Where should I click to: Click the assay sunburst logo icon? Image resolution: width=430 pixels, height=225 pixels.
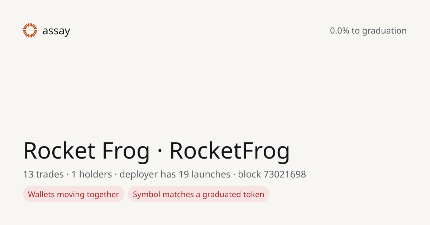(30, 30)
